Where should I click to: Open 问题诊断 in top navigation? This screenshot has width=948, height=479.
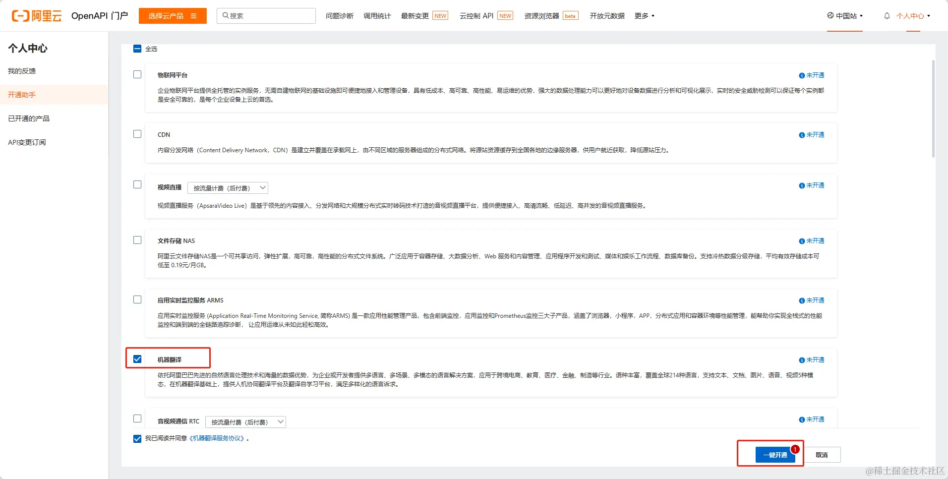pyautogui.click(x=340, y=16)
